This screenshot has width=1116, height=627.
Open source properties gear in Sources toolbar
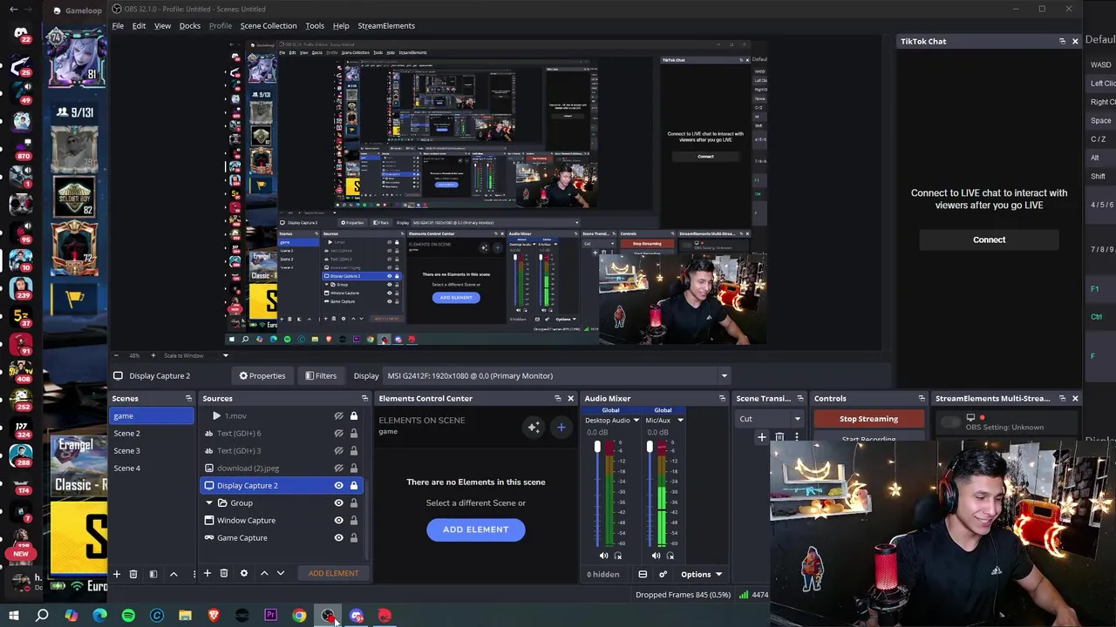244,573
